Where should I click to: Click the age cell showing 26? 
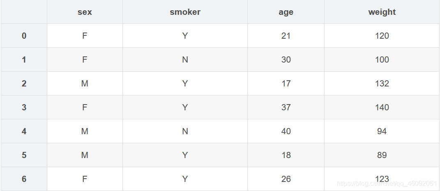pyautogui.click(x=286, y=179)
